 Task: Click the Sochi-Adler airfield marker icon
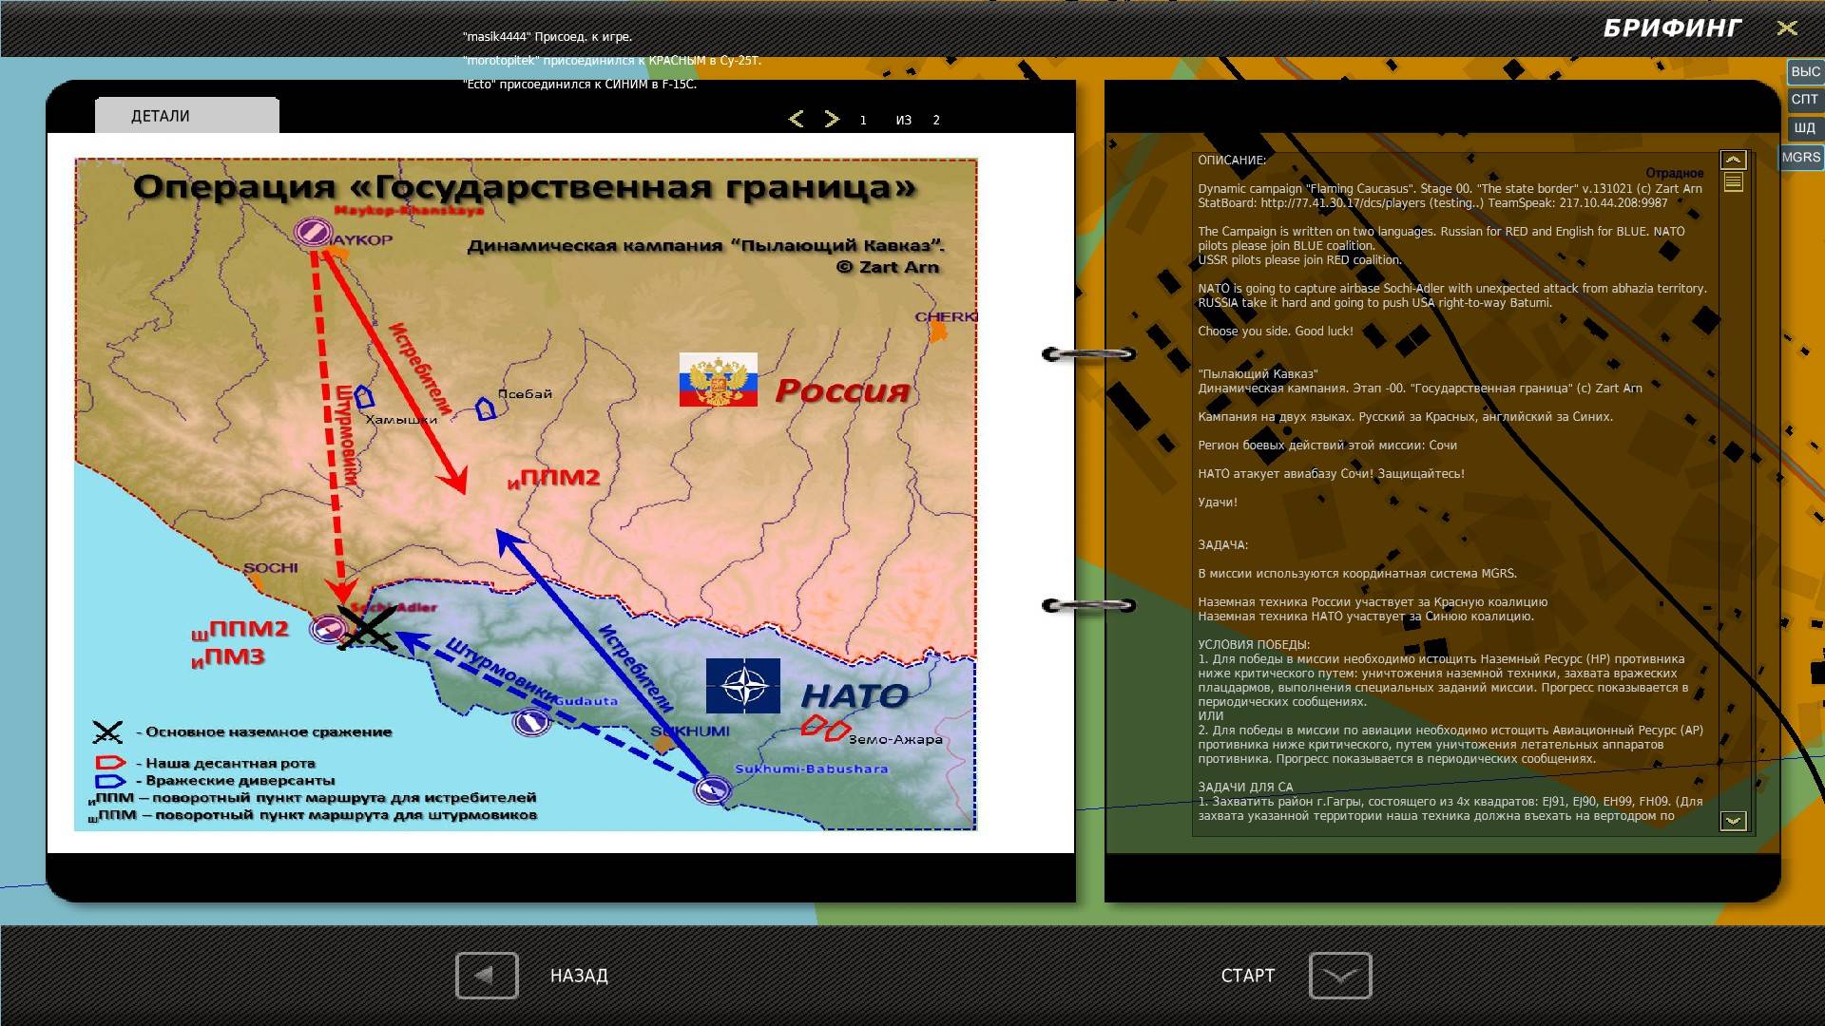[x=328, y=628]
